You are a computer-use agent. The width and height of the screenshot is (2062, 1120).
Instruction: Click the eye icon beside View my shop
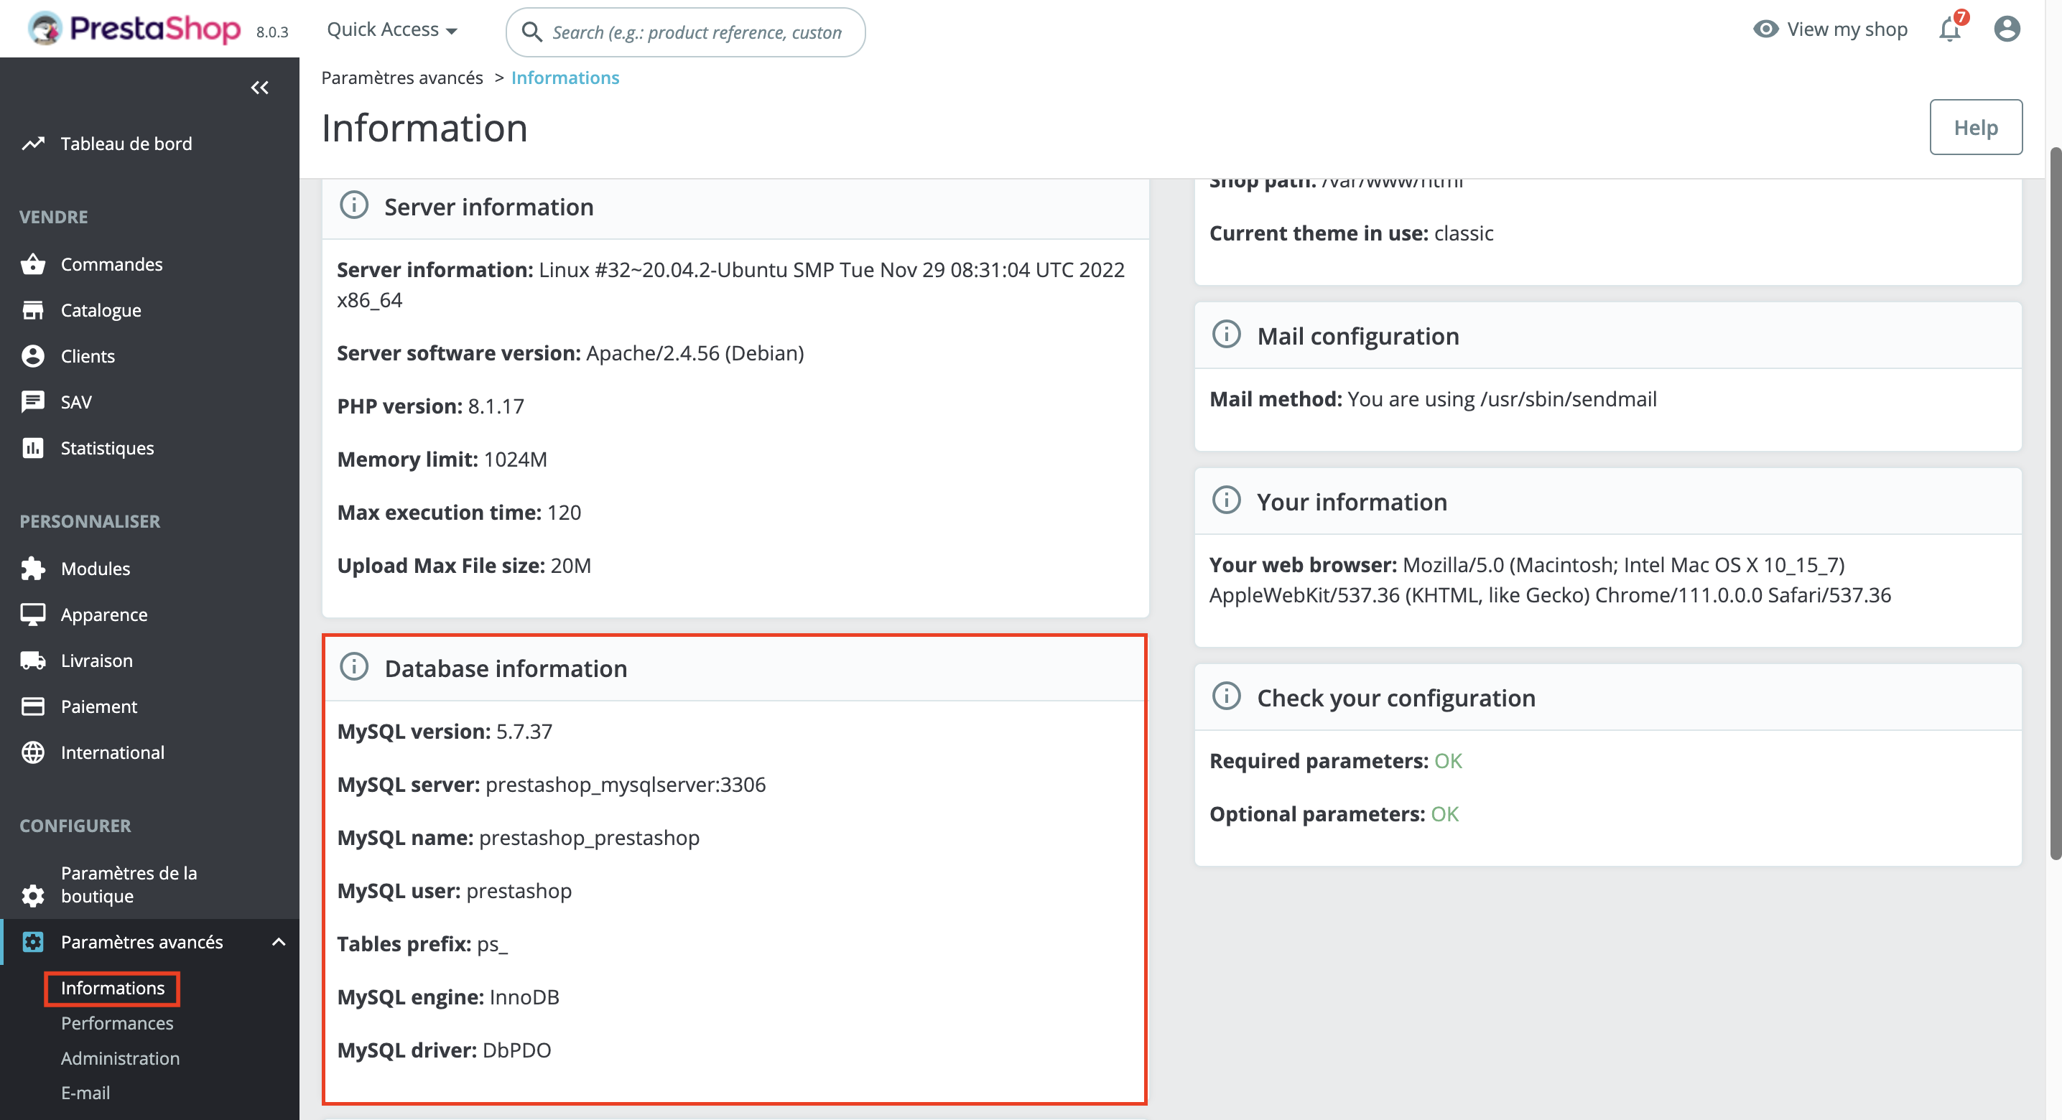pyautogui.click(x=1766, y=29)
